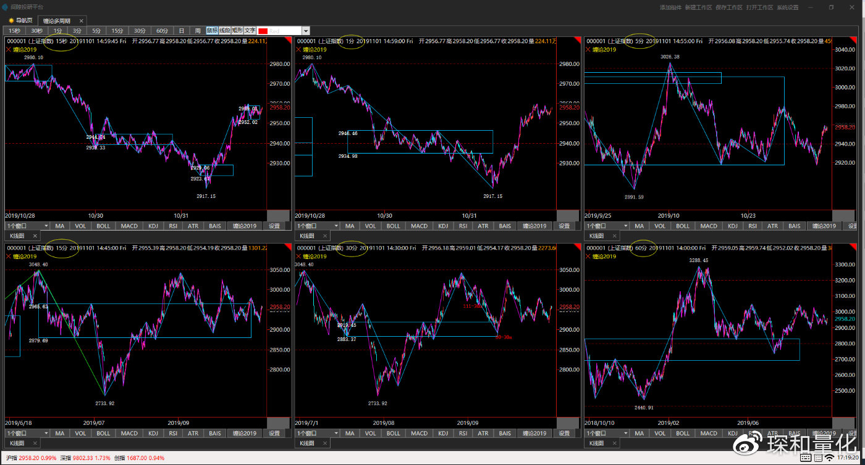The image size is (865, 465).
Task: Remove 缠论2019 indicator via X in 60分 chart
Action: point(588,256)
